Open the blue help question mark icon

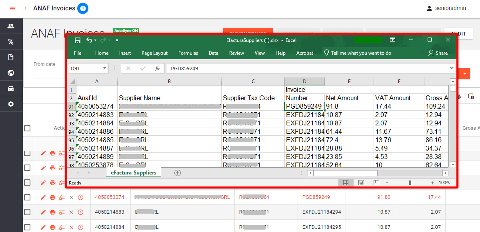pos(83,8)
